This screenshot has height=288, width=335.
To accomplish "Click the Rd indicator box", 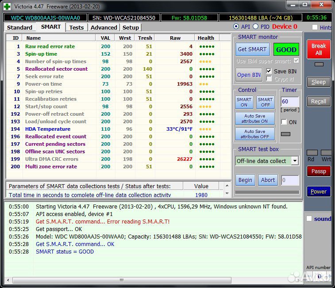I will (312, 153).
